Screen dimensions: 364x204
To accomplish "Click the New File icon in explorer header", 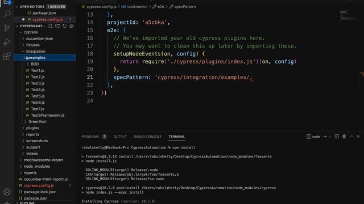I will [x=51, y=26].
